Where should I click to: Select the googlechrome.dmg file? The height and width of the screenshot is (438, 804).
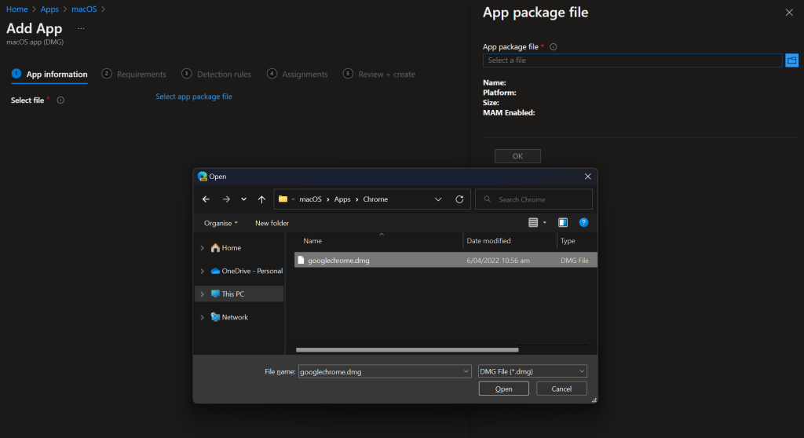pos(446,260)
